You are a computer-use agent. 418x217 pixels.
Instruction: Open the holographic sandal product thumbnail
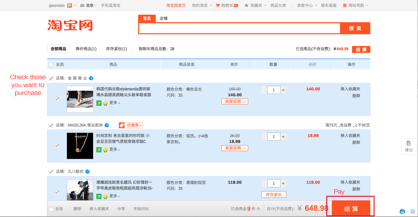click(x=80, y=190)
